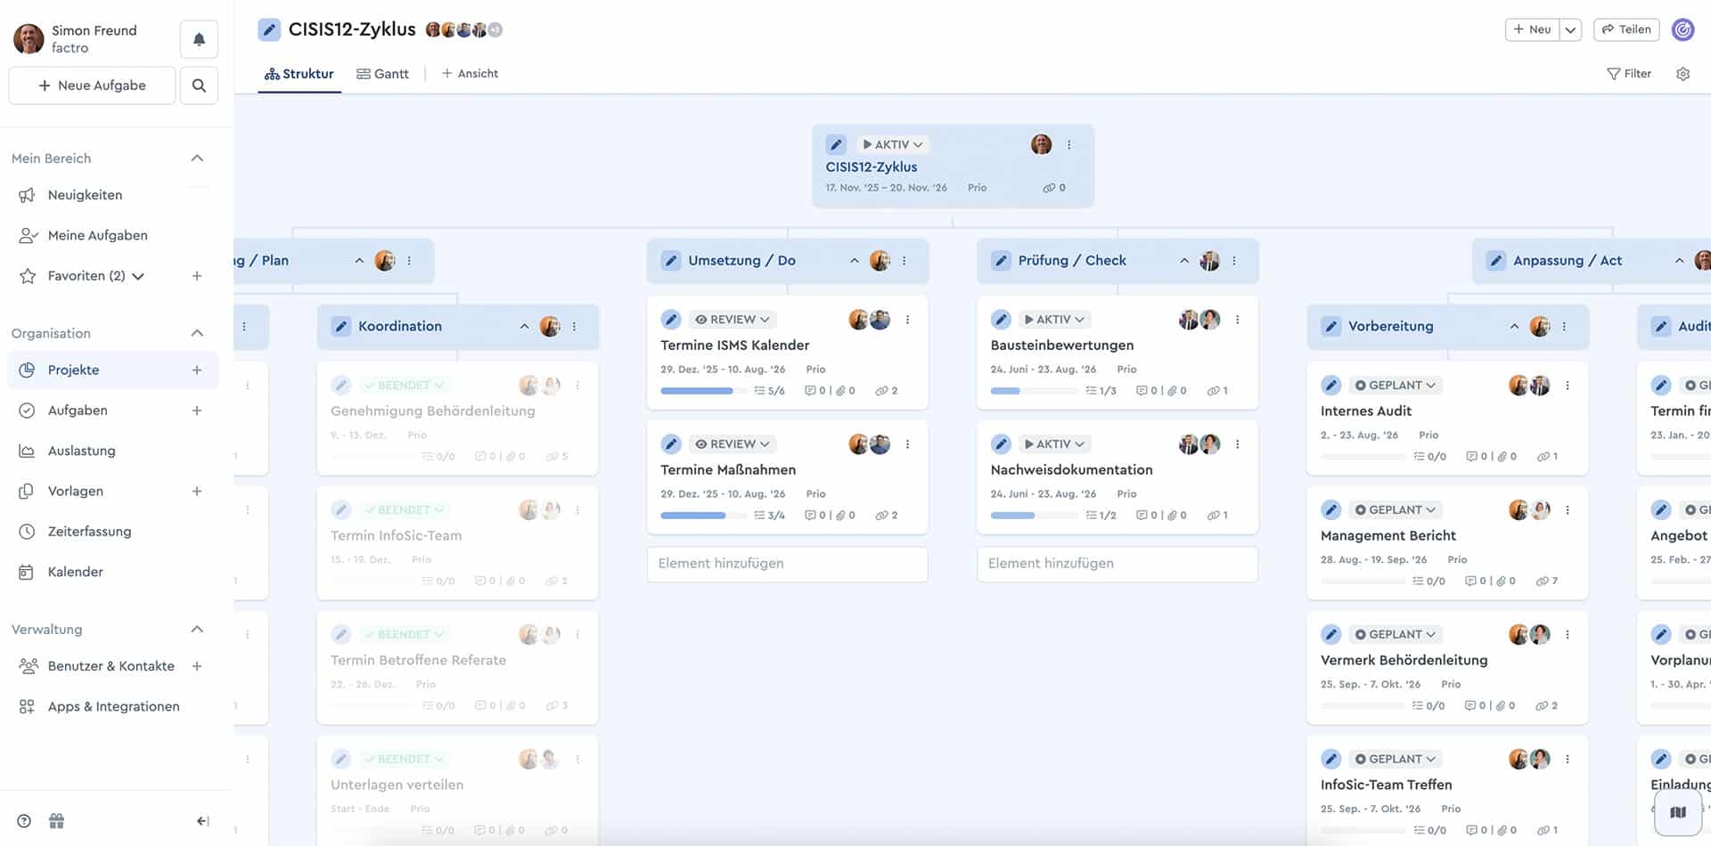Collapse the Umsetzung / Do column

[854, 261]
